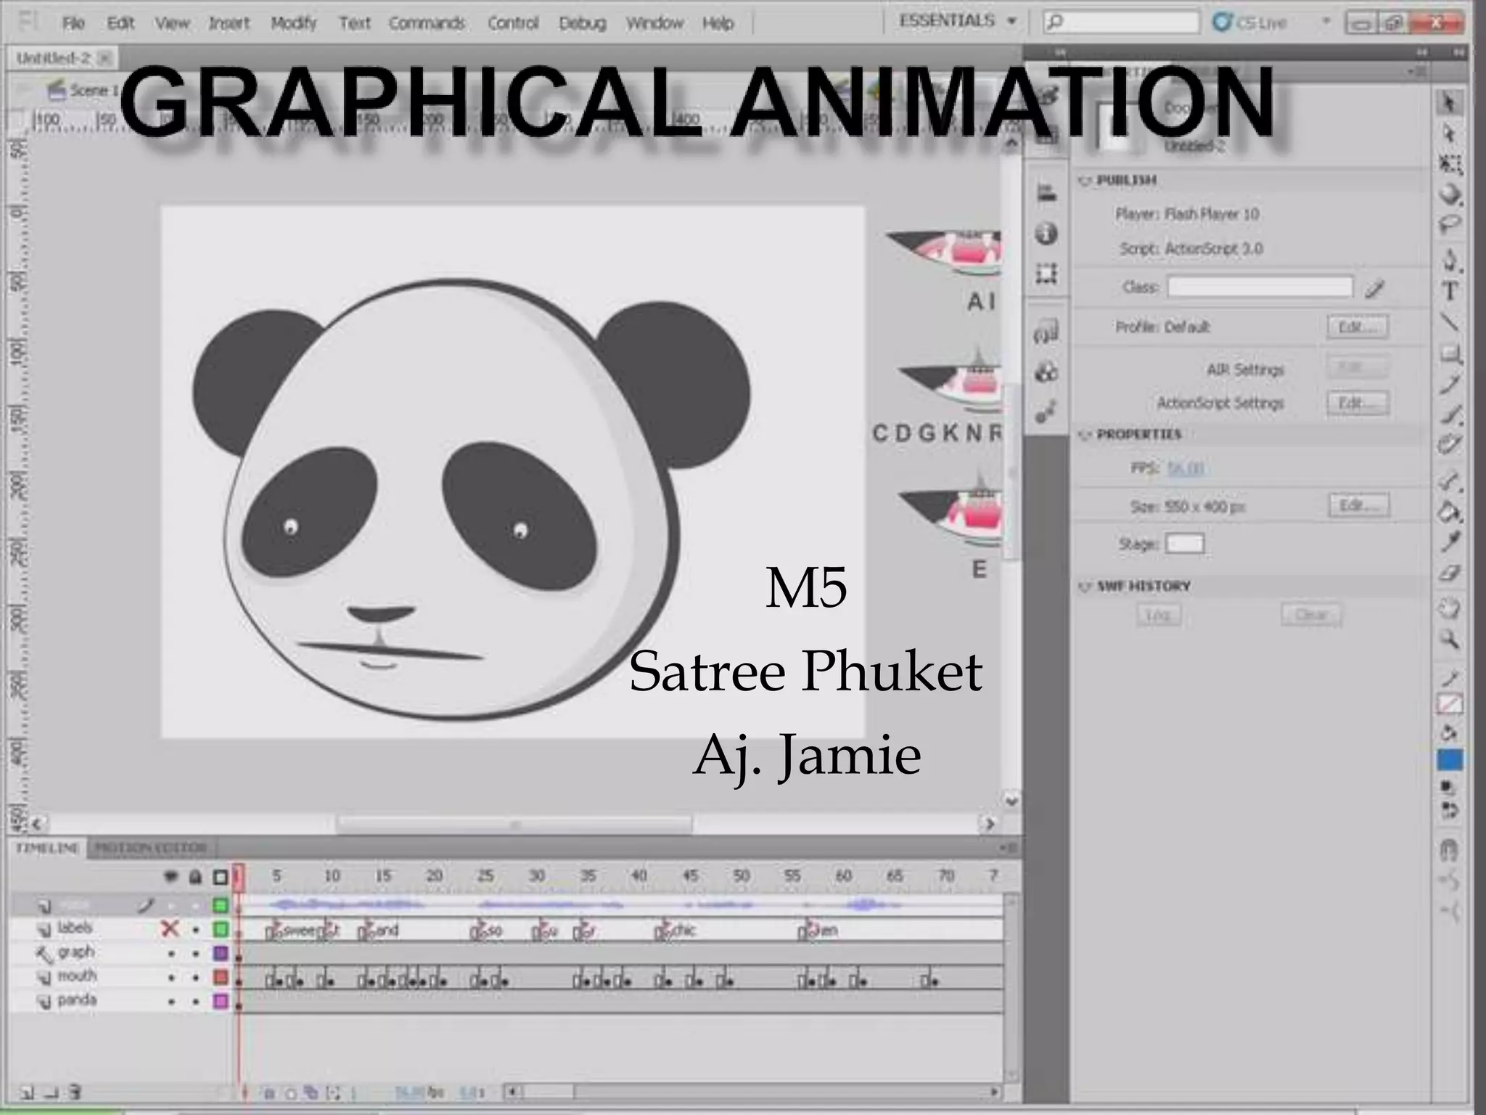Switch to the Motion Editor tab

point(151,848)
